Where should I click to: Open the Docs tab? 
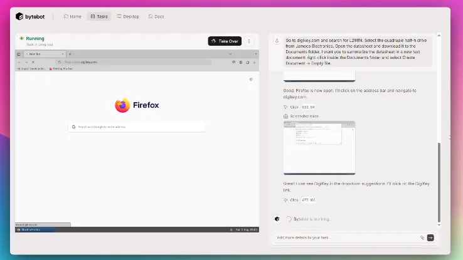[156, 16]
